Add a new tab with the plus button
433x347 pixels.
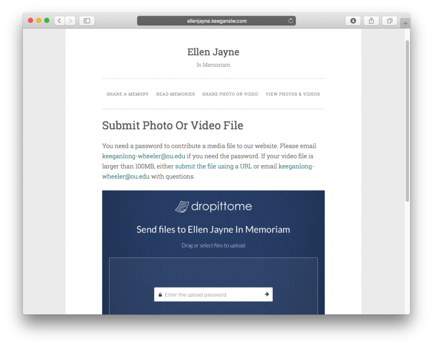405,24
